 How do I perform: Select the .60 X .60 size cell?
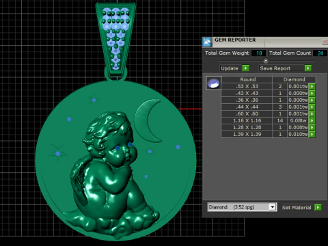[247, 113]
